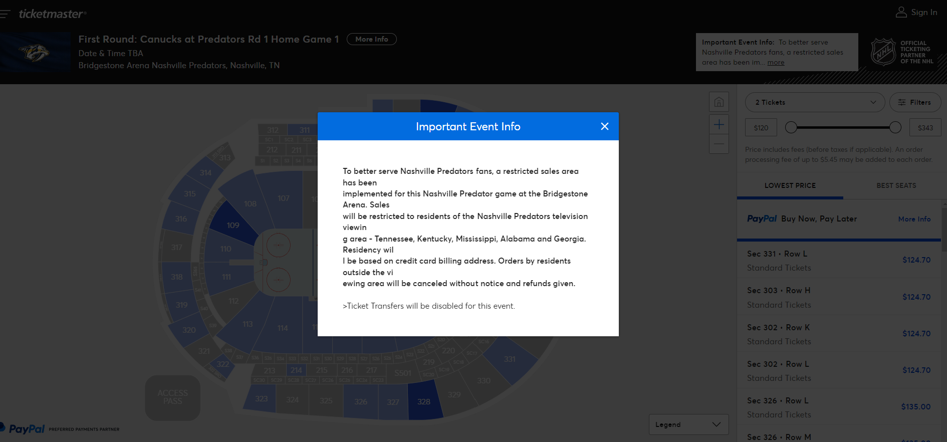Select Sec 303 Row H ticket listing

[839, 297]
